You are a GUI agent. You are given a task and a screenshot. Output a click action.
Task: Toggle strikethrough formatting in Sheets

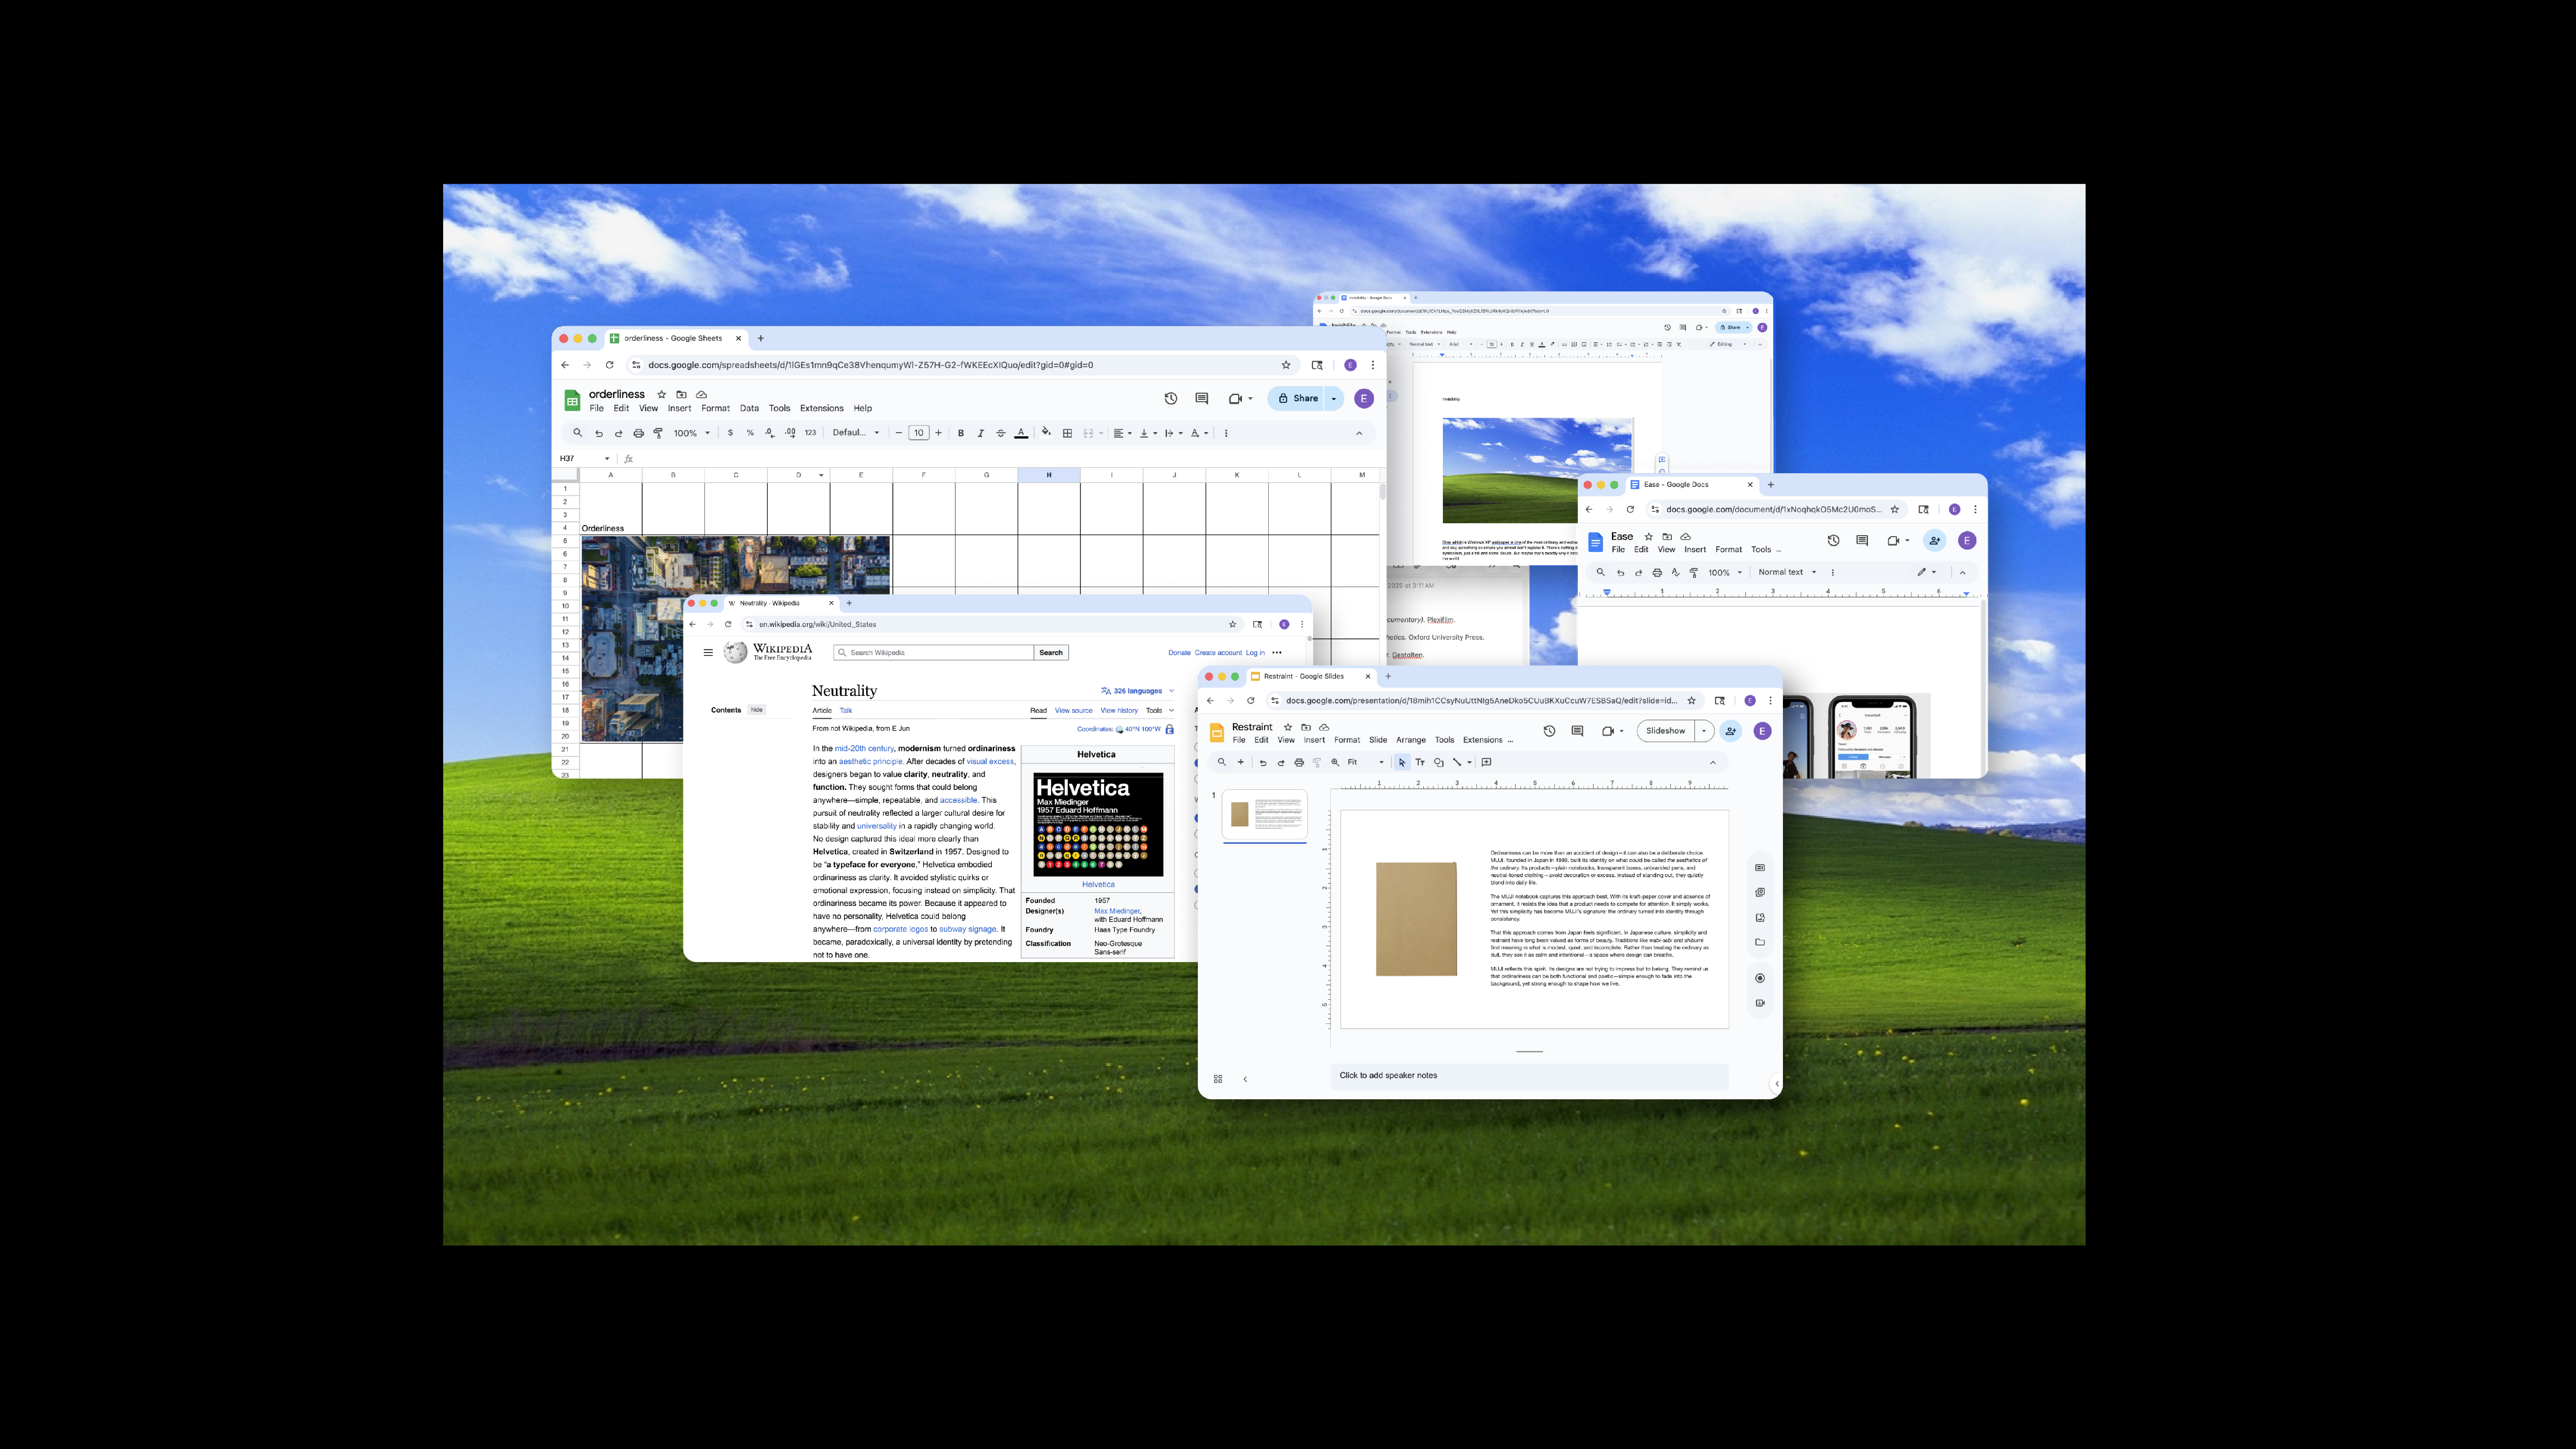click(x=1001, y=433)
